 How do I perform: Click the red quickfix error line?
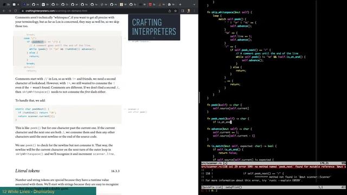click(x=273, y=167)
